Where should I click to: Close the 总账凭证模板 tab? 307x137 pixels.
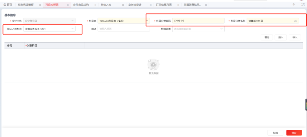(40, 5)
